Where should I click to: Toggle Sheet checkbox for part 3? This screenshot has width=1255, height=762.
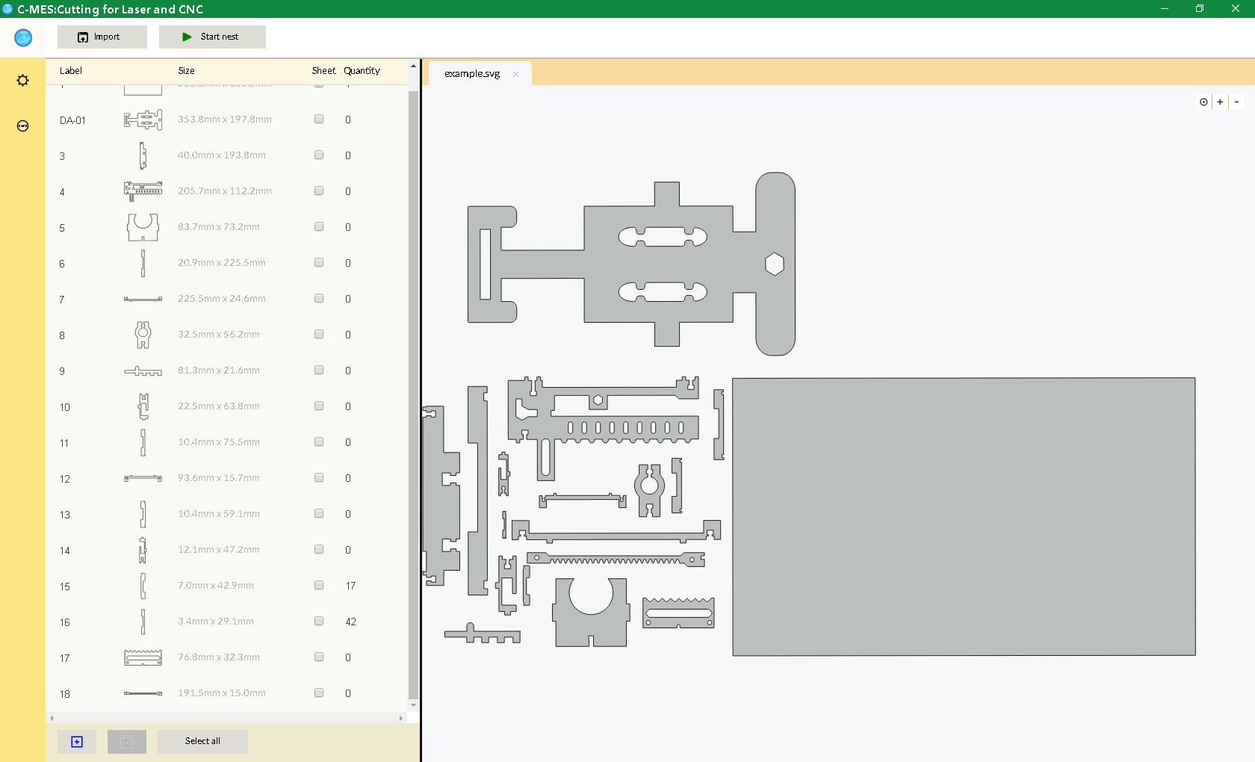[x=319, y=155]
